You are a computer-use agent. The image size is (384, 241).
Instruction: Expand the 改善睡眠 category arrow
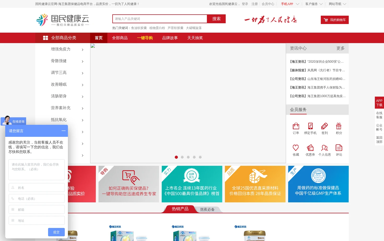pyautogui.click(x=83, y=85)
